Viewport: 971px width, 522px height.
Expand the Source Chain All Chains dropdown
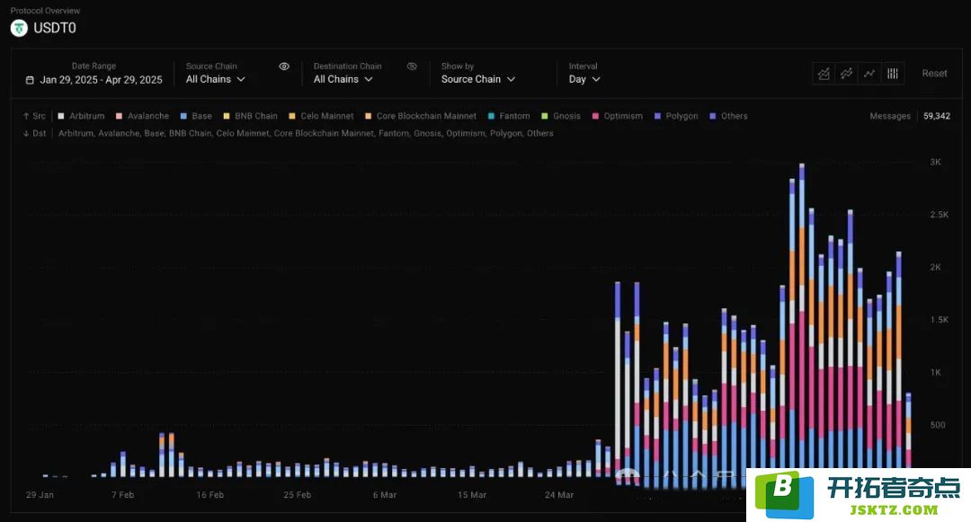click(216, 79)
